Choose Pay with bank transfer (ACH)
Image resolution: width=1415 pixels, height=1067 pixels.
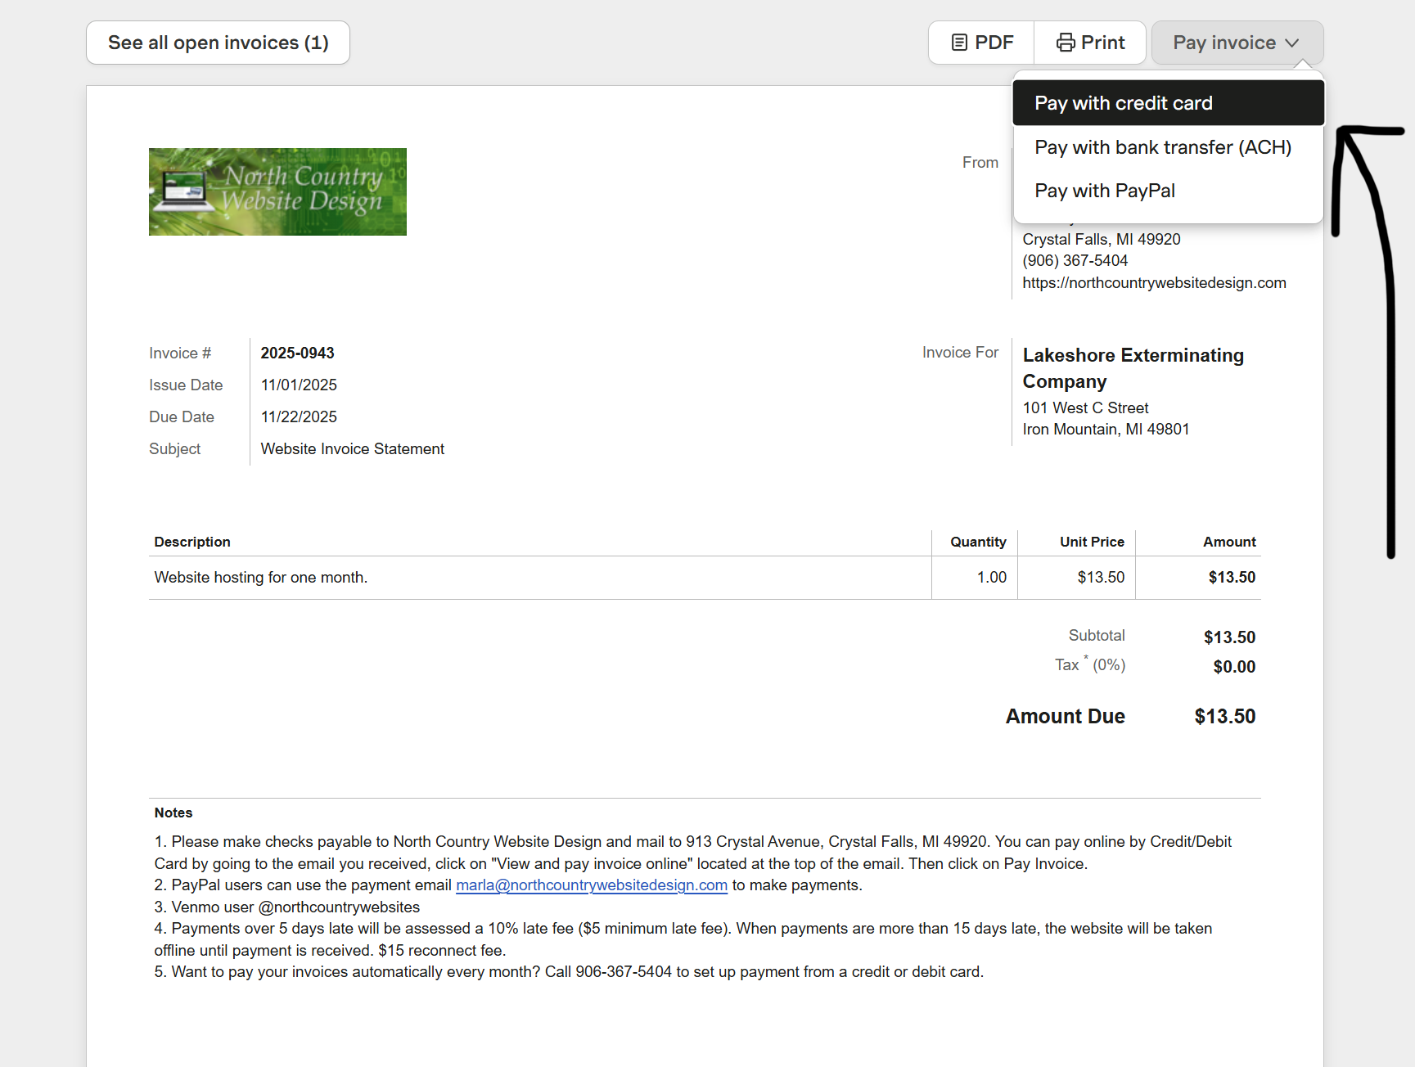coord(1162,147)
